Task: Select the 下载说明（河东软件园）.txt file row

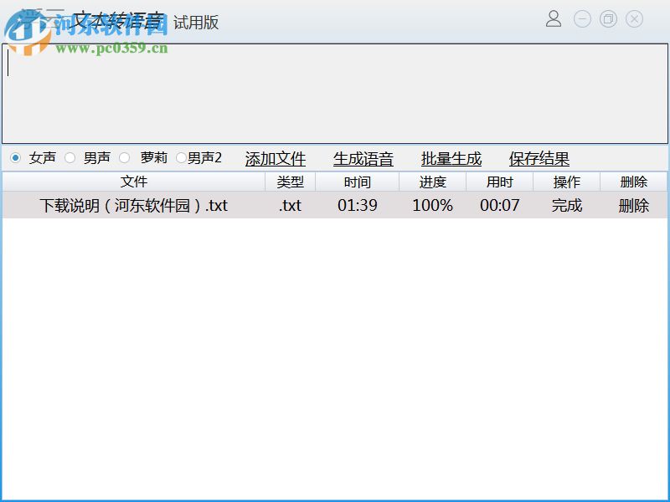Action: click(134, 205)
